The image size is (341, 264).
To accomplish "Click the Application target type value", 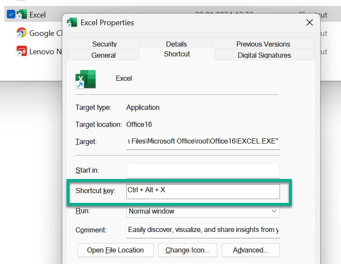I will tap(143, 107).
